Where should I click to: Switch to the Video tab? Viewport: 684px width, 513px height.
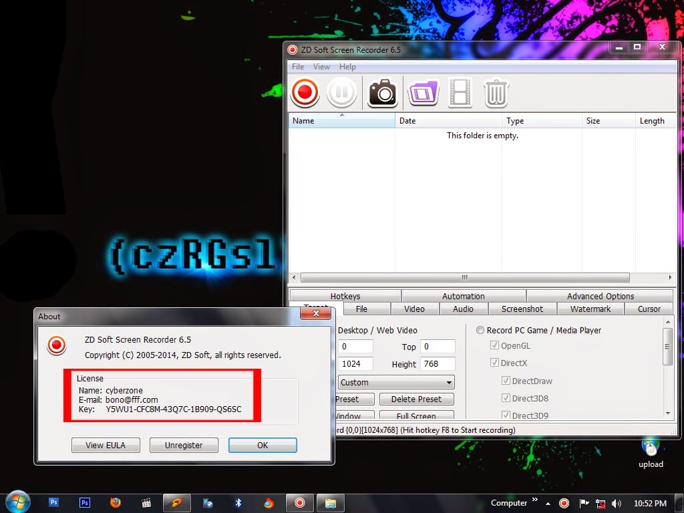(414, 309)
